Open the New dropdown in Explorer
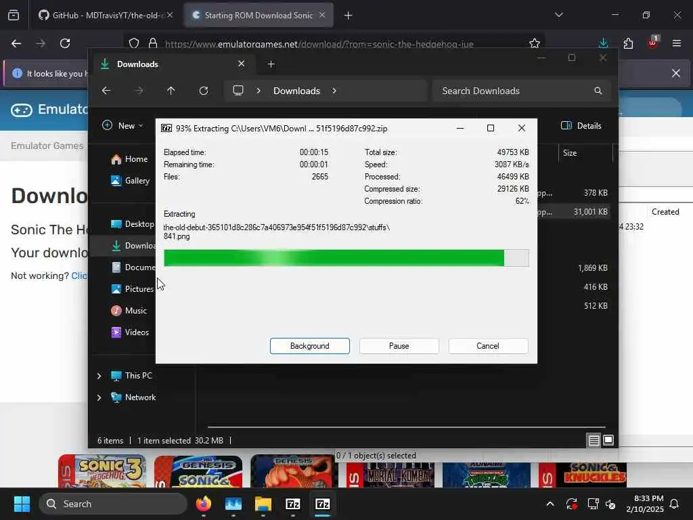This screenshot has height=520, width=693. pyautogui.click(x=122, y=125)
